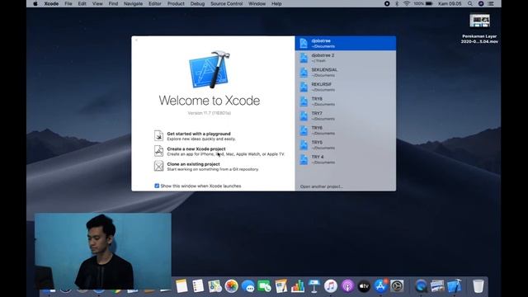Click the 100% battery indicator

coord(423,3)
